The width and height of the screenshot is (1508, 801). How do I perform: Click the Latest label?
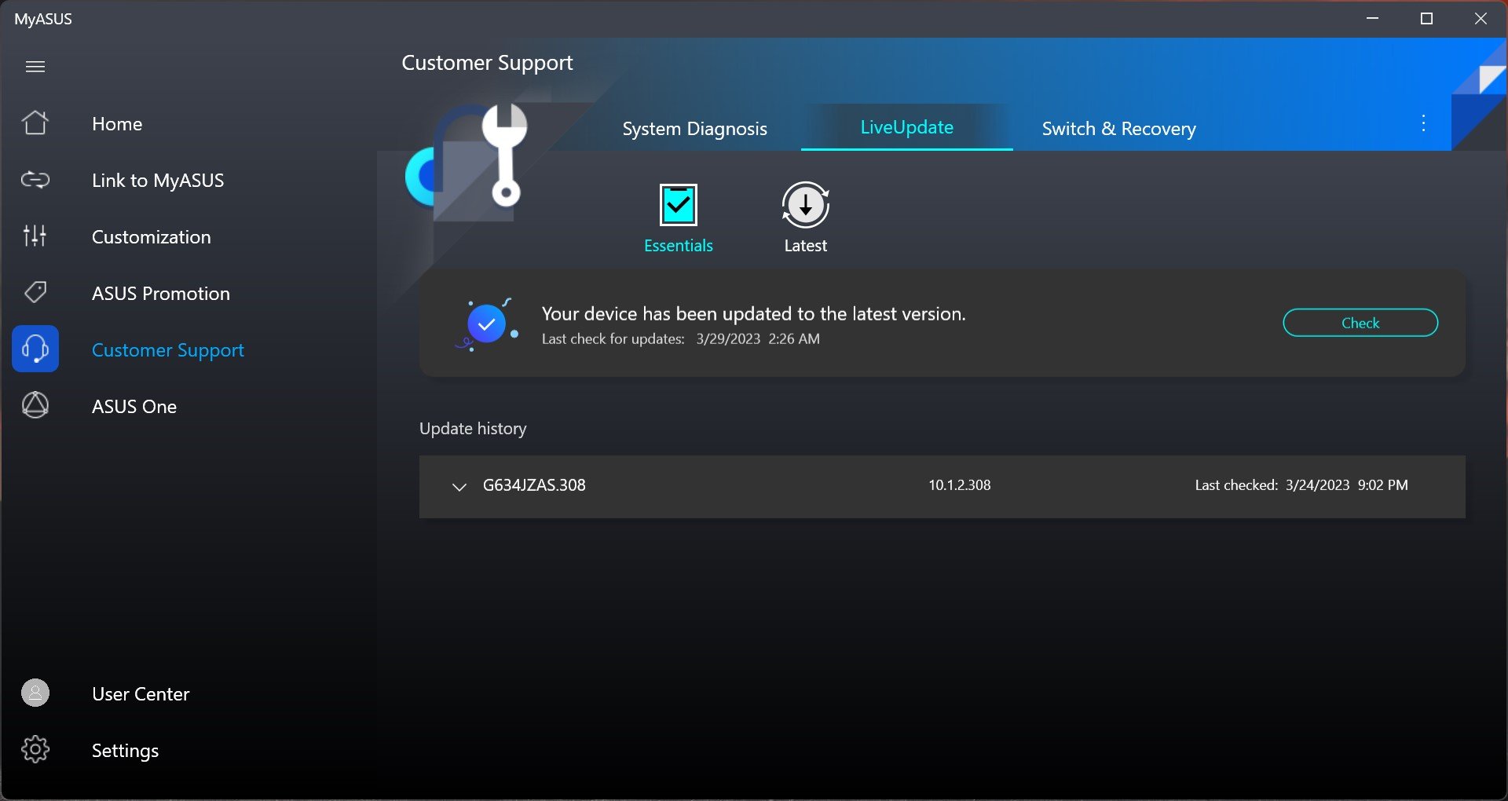click(806, 246)
